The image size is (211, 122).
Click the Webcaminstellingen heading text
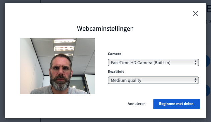tap(105, 29)
